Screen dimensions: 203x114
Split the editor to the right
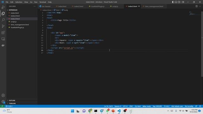pos(197,6)
